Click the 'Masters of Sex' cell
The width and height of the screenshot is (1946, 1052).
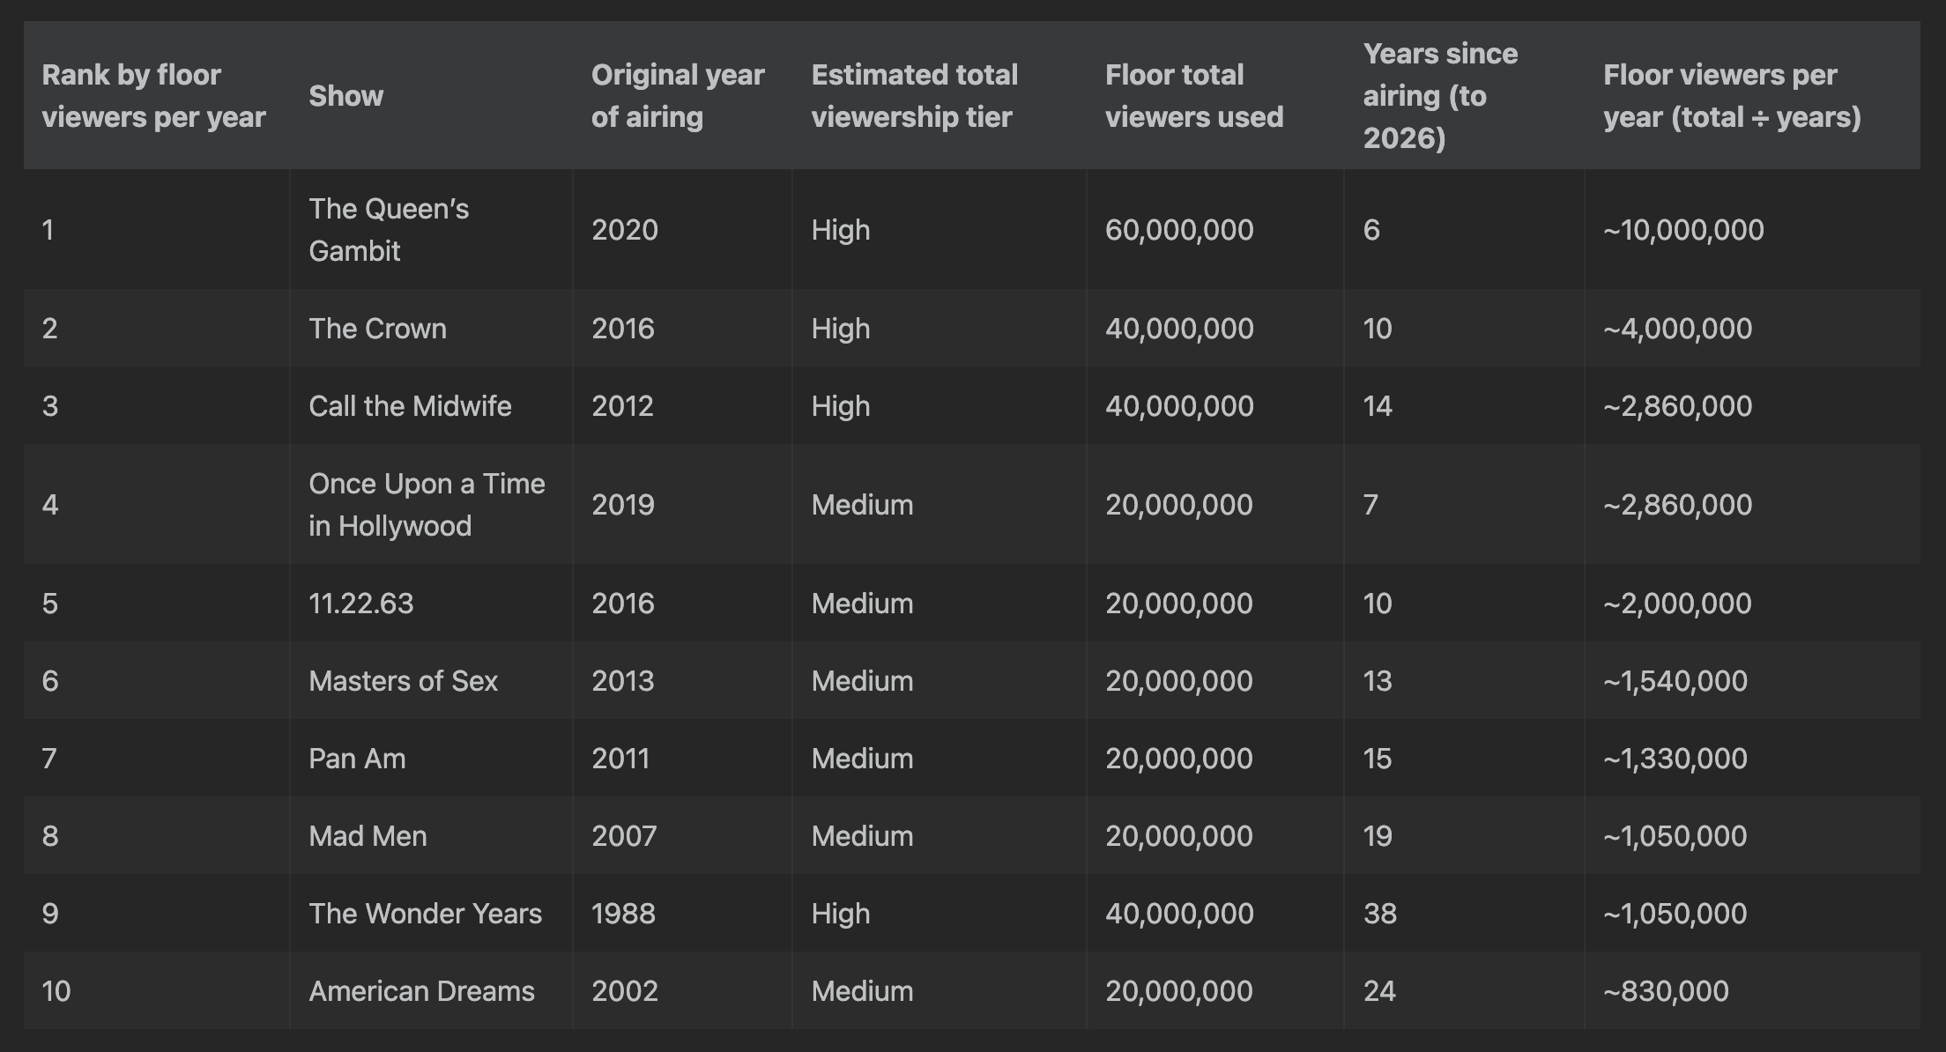coord(403,681)
